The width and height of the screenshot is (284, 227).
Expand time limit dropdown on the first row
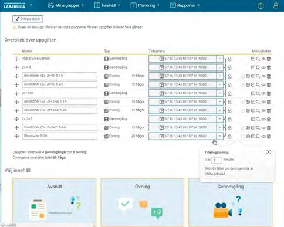(x=219, y=59)
